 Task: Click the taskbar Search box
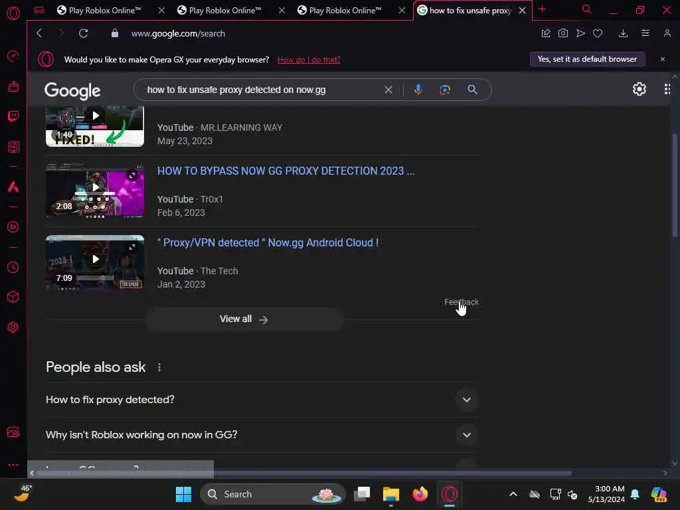tap(273, 494)
